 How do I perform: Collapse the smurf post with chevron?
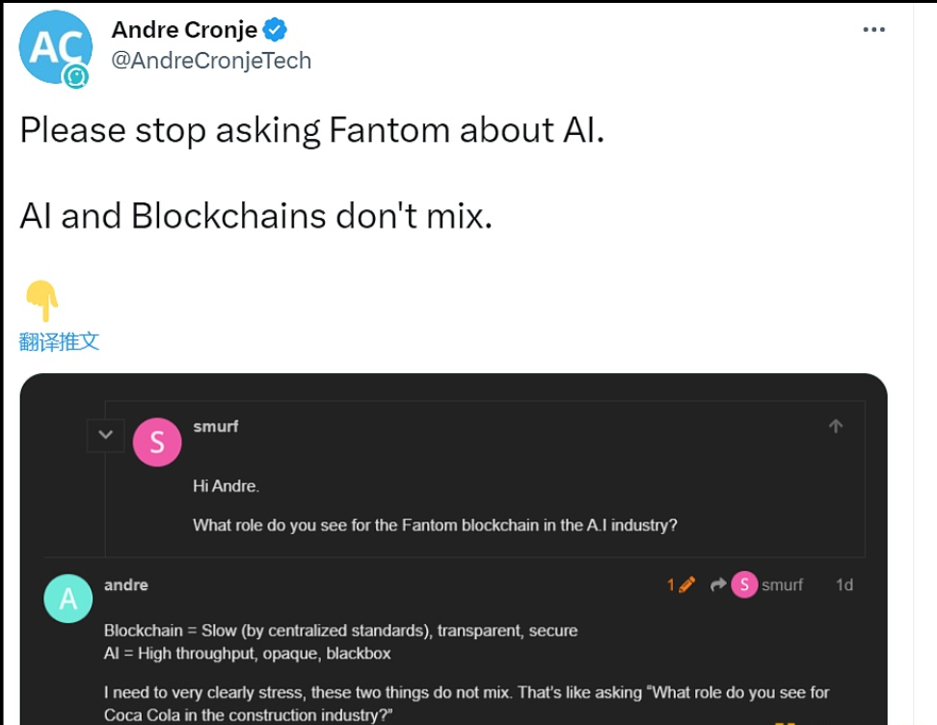[106, 436]
